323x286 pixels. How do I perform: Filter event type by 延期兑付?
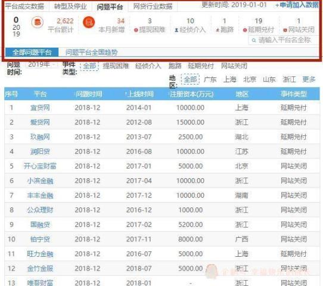click(x=201, y=66)
